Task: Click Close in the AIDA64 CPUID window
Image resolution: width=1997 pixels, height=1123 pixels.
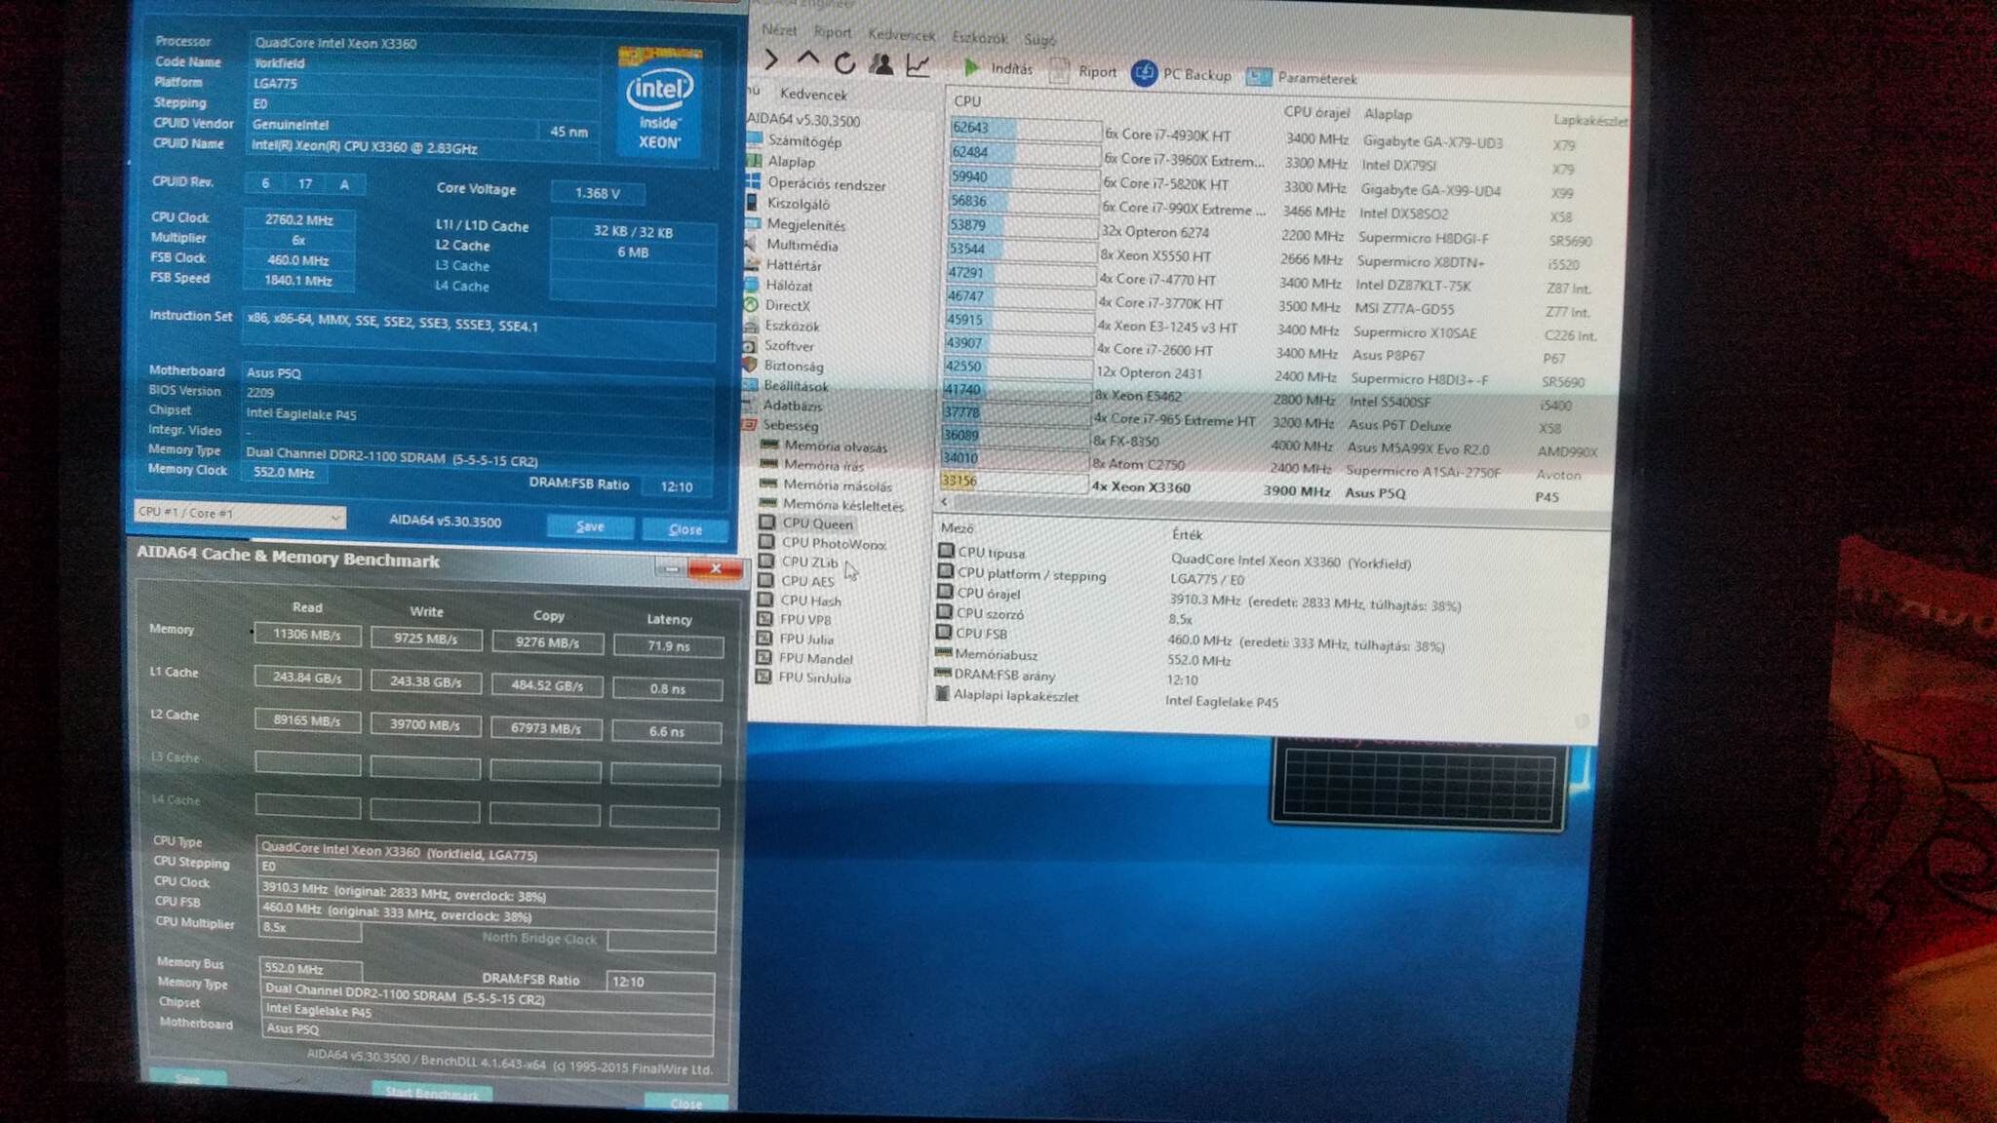Action: 685,529
